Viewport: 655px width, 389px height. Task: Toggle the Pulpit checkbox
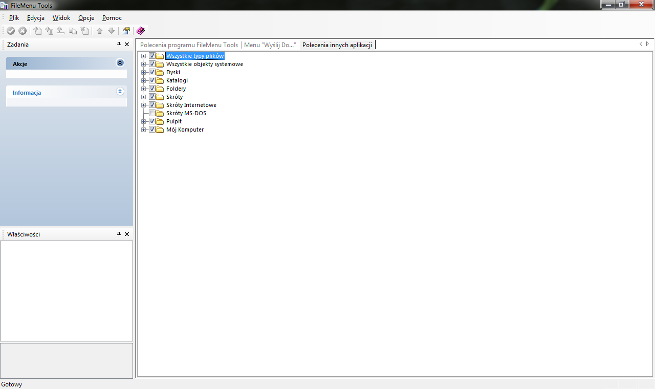point(152,121)
